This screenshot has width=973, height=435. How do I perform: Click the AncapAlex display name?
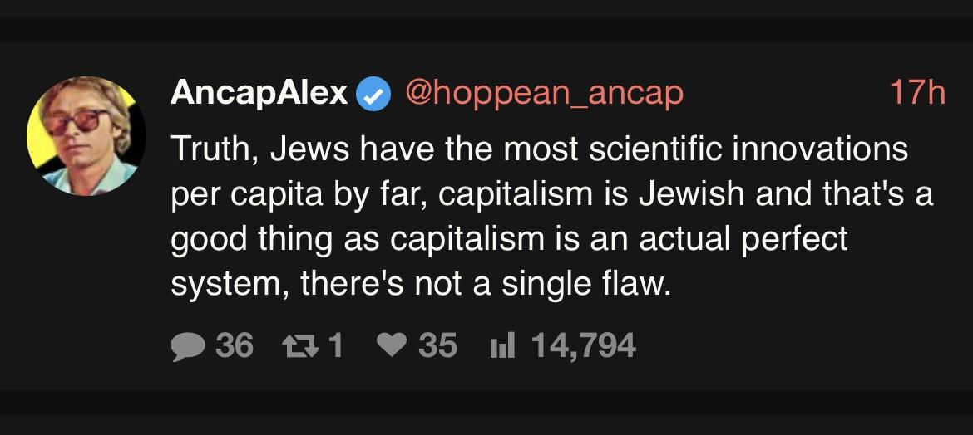[259, 93]
